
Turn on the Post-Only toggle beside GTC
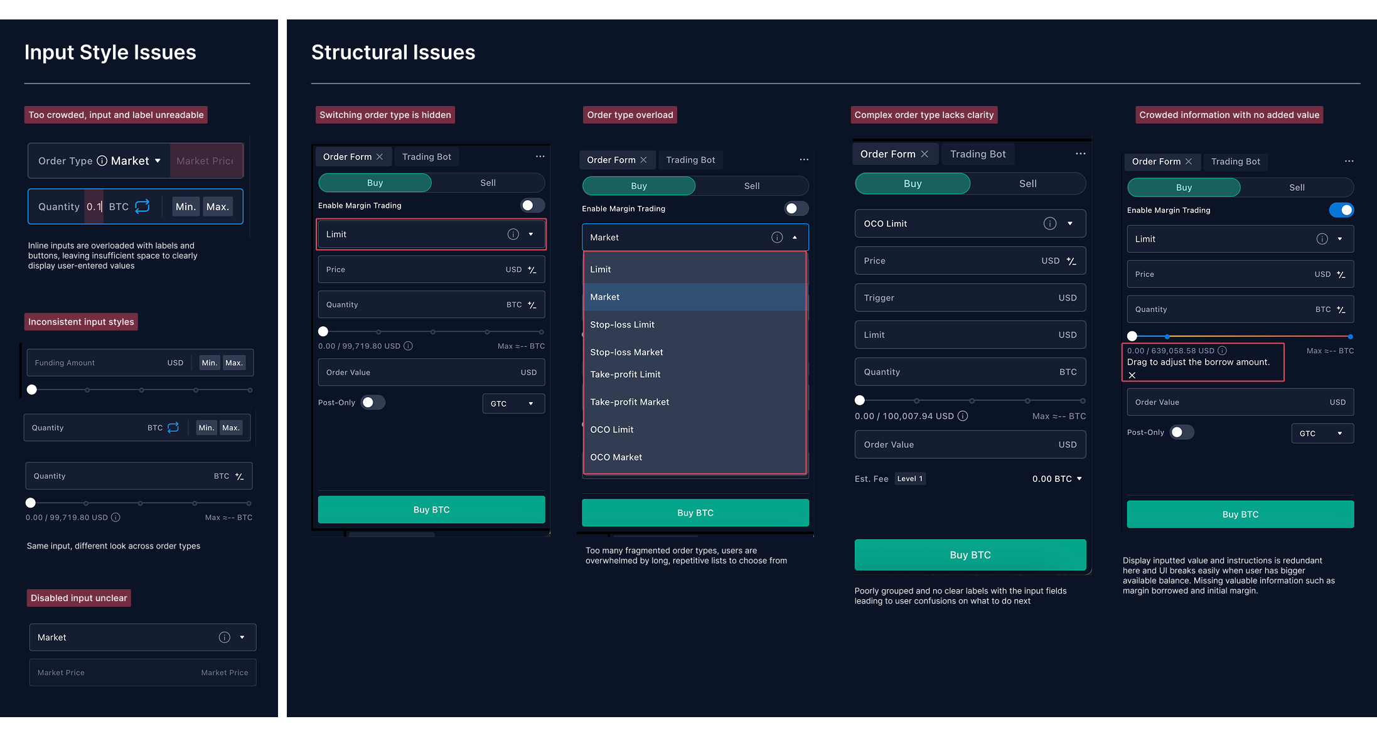[373, 403]
